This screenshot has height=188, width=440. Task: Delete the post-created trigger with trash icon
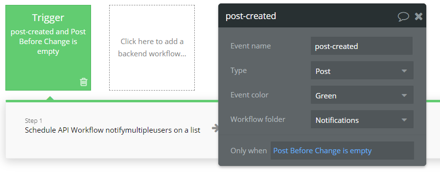click(84, 82)
